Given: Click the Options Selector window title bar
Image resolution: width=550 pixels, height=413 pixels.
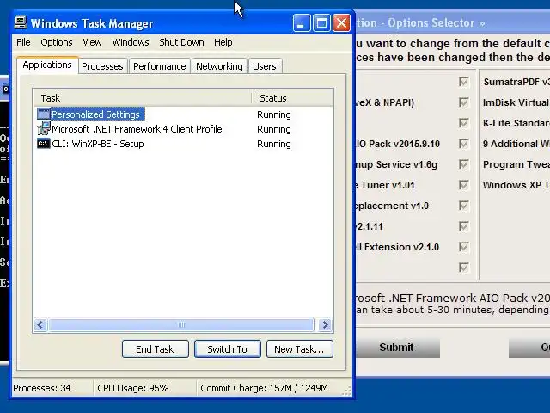Looking at the screenshot, I should (453, 22).
